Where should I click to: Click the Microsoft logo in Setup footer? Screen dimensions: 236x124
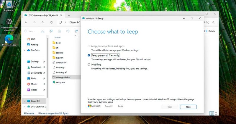click(x=94, y=106)
